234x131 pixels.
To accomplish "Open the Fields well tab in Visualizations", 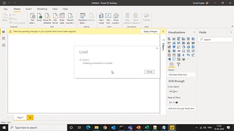I will click(171, 64).
